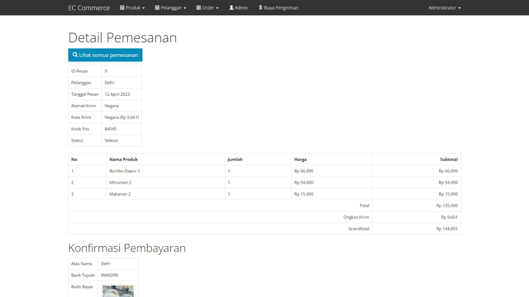Select the Detail Pemesanan heading

pos(123,37)
